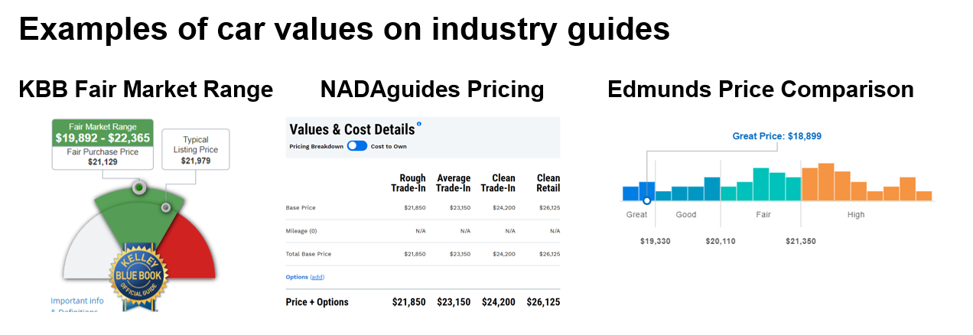The image size is (973, 335).
Task: Click the info icon beside Values & Cost Details
Action: click(x=419, y=124)
